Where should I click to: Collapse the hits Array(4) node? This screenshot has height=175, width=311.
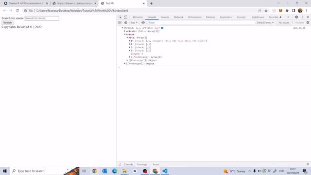pos(127,37)
